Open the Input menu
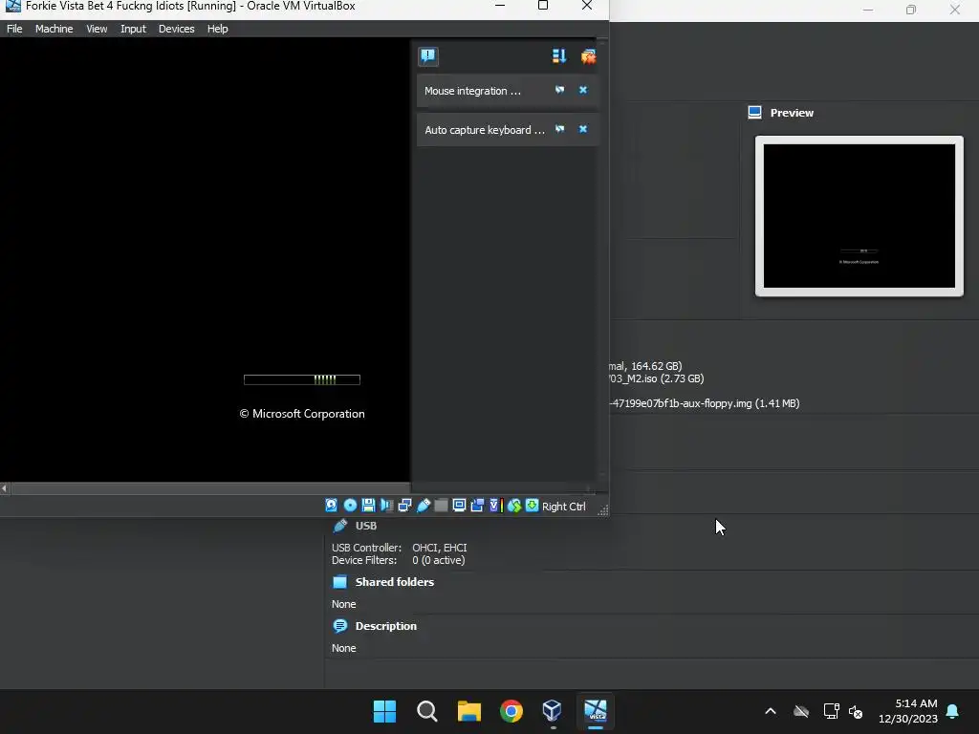This screenshot has width=979, height=734. 133,29
